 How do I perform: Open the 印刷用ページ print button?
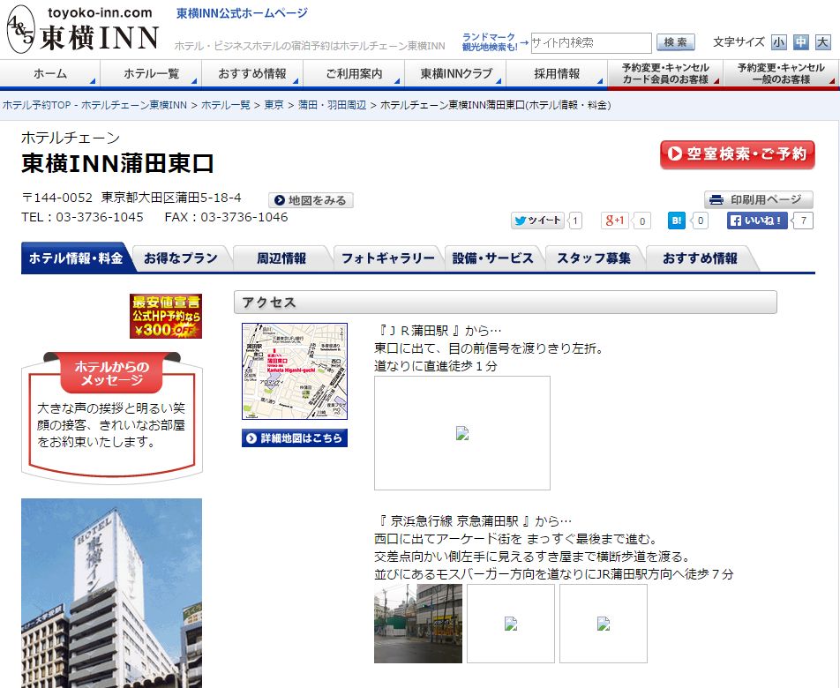759,199
